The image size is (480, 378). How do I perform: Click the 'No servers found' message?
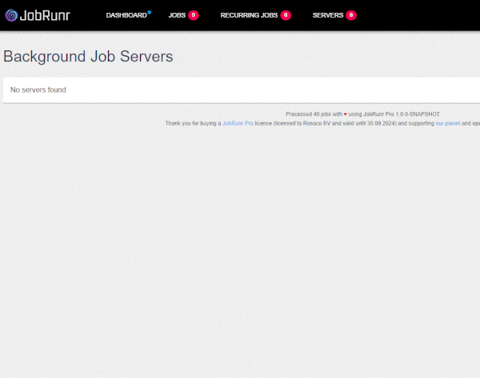click(x=38, y=90)
